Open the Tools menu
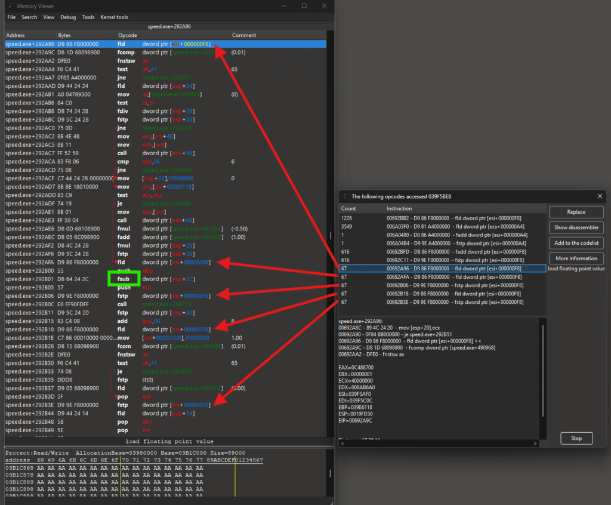Screen dimensions: 611x505 pos(88,17)
